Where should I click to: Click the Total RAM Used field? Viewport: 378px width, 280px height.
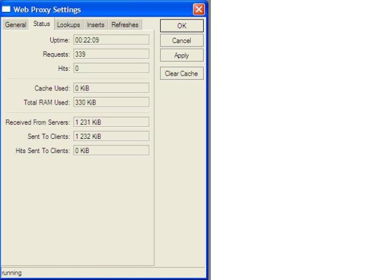point(112,102)
